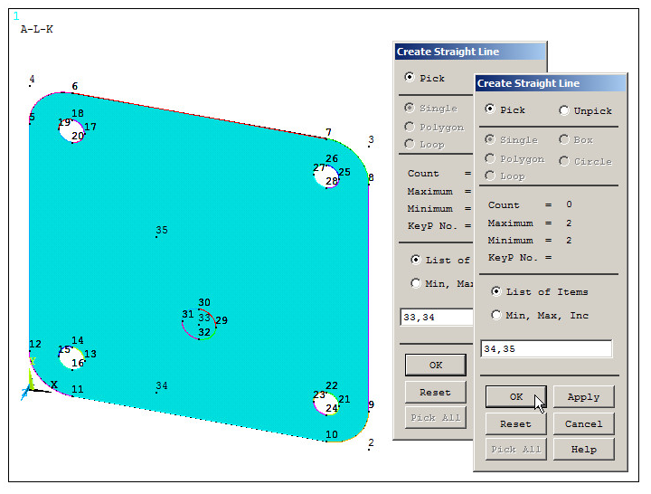Viewport: 651px width, 494px height.
Task: Click the bottom-right hole near keypoint 24
Action: point(326,404)
